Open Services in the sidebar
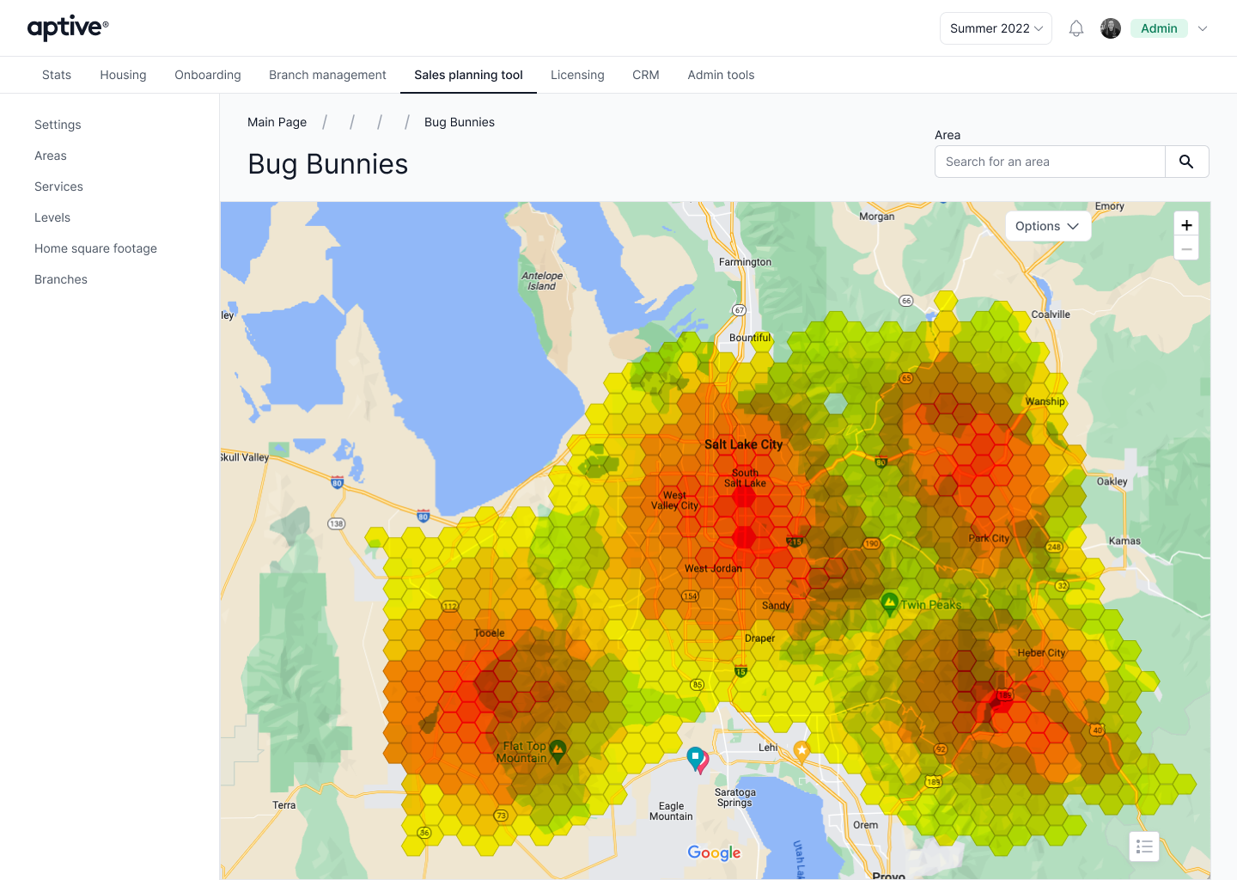 tap(58, 186)
